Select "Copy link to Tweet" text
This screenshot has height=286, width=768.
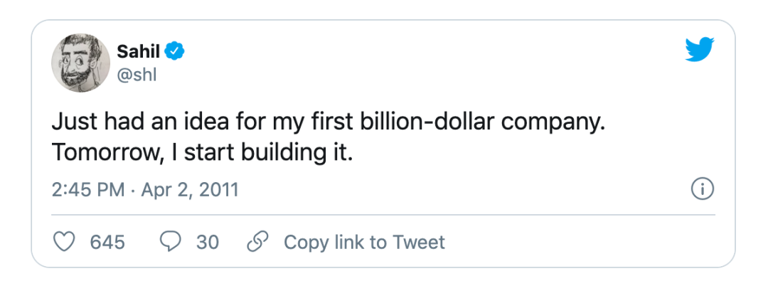click(x=364, y=242)
